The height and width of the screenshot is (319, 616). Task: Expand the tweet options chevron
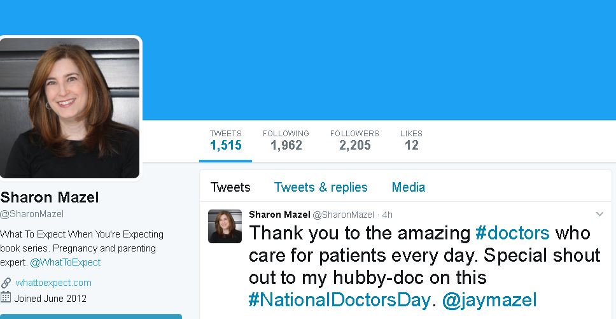pos(599,214)
